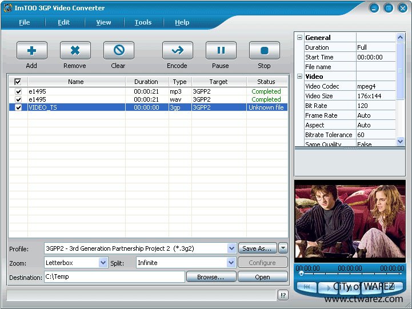The height and width of the screenshot is (309, 412).
Task: Click the video preview thumbnail
Action: coord(350,221)
